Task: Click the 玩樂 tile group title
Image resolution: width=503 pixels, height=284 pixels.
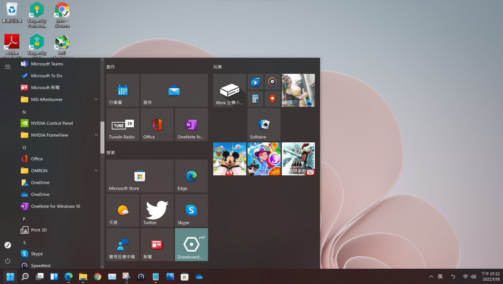Action: point(217,67)
